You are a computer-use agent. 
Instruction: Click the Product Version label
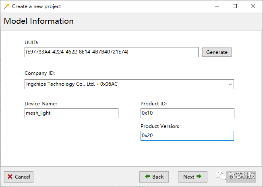(x=160, y=126)
